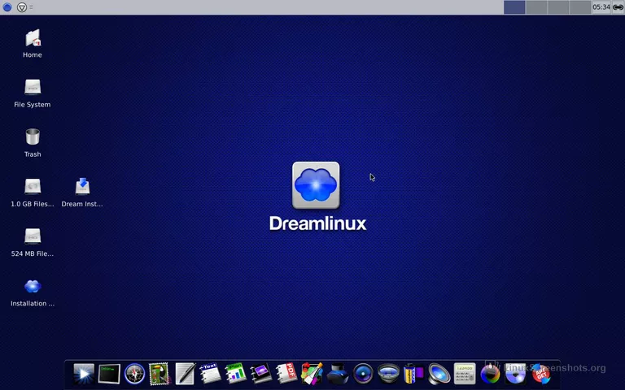625x390 pixels.
Task: Click the circled triangle panel button
Action: point(22,7)
